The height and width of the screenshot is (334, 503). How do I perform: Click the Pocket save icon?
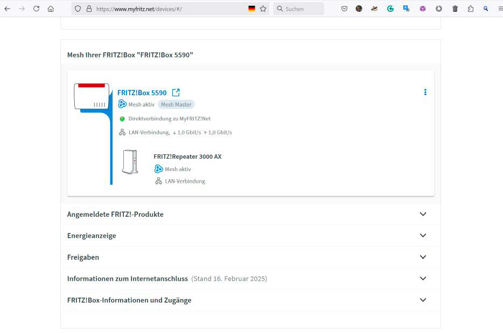(344, 9)
